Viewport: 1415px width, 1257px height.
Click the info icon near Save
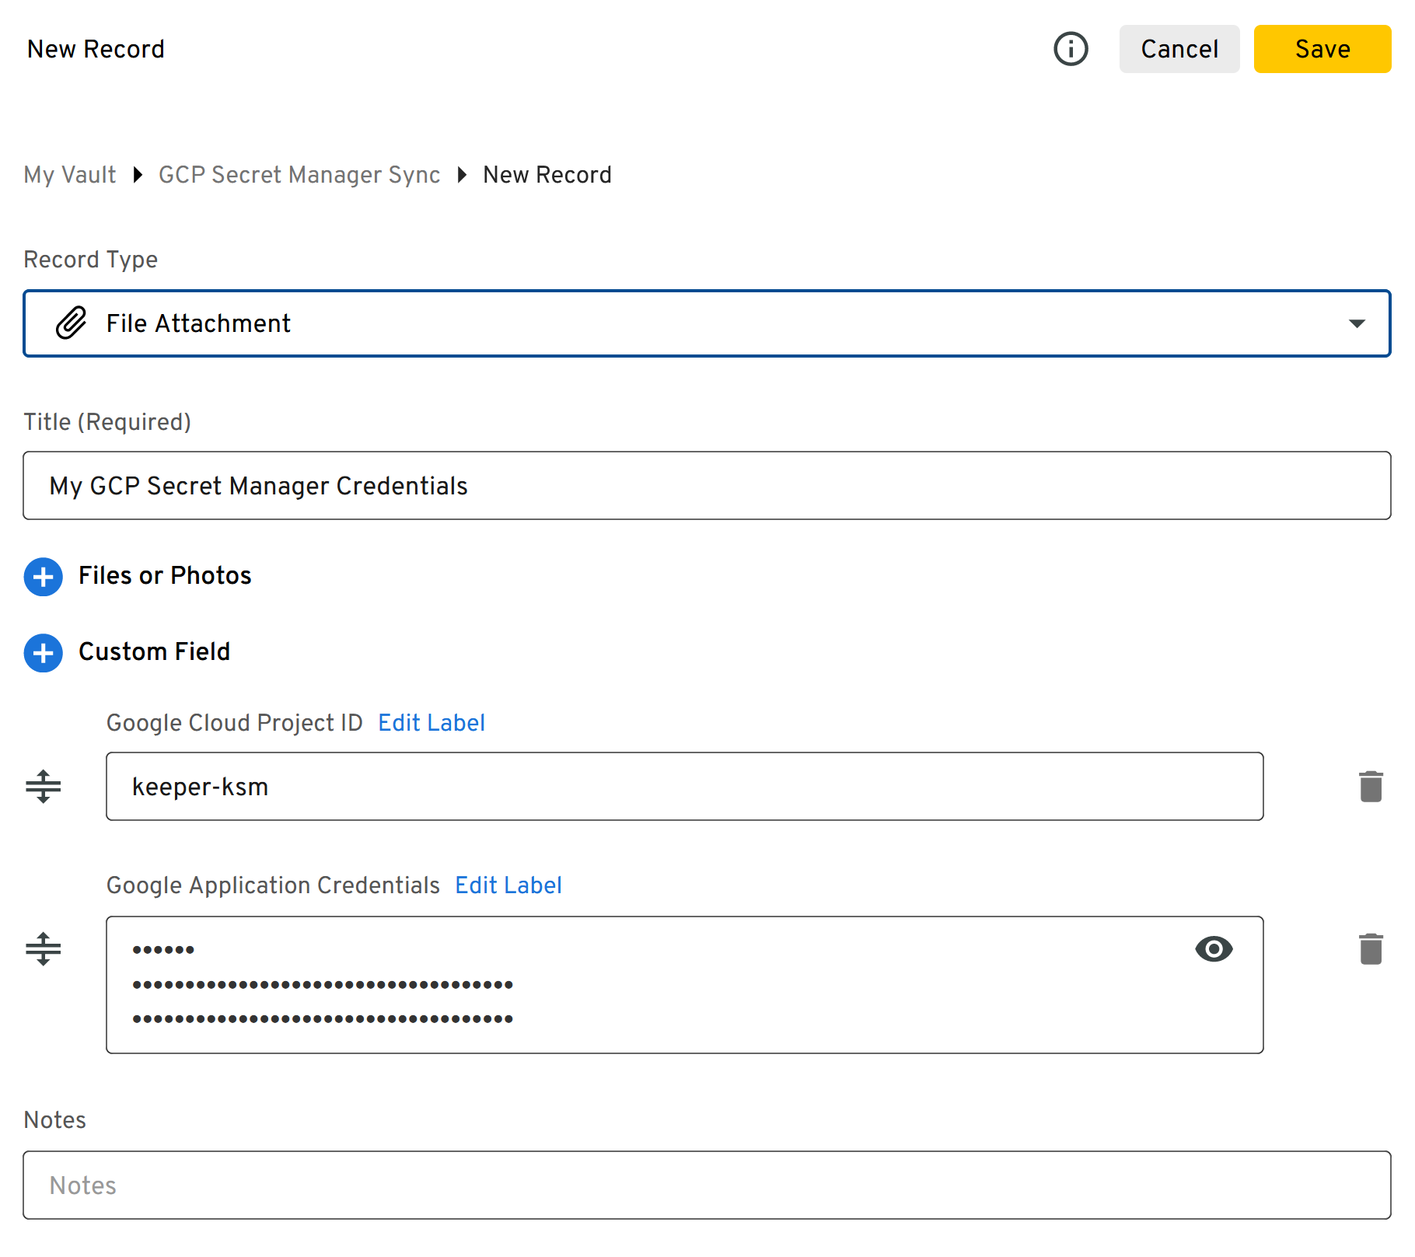tap(1071, 49)
